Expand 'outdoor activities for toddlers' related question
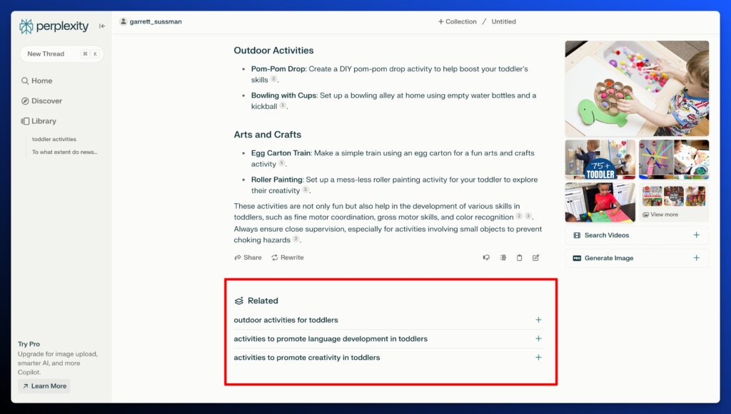This screenshot has width=731, height=414. [538, 320]
